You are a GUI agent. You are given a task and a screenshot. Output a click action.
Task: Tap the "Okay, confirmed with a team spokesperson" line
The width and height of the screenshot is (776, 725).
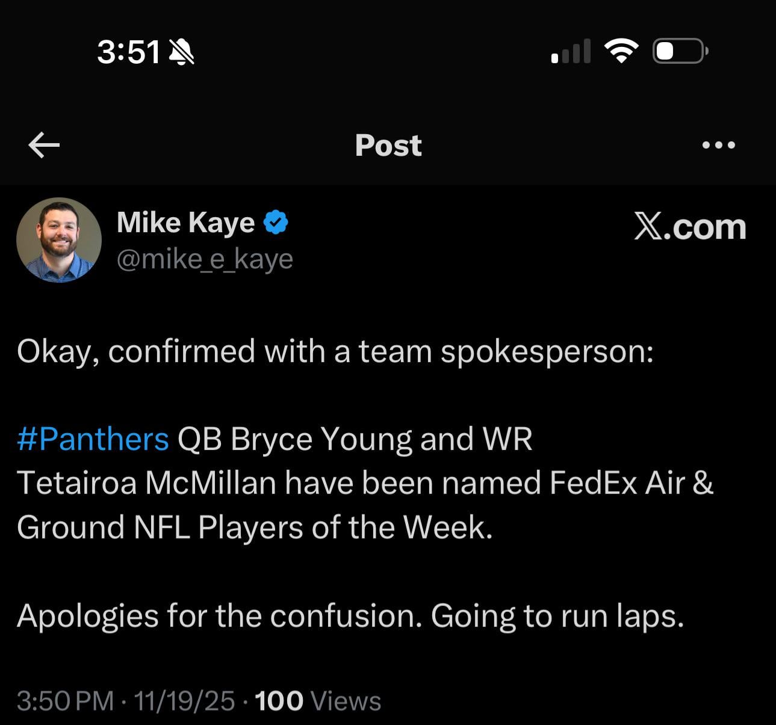tap(335, 351)
